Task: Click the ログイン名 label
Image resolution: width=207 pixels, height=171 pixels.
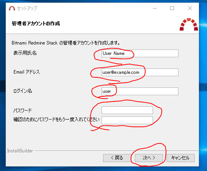Action: 22,91
